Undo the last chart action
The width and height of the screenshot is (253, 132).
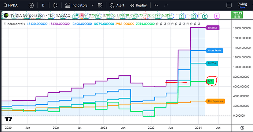click(x=156, y=5)
